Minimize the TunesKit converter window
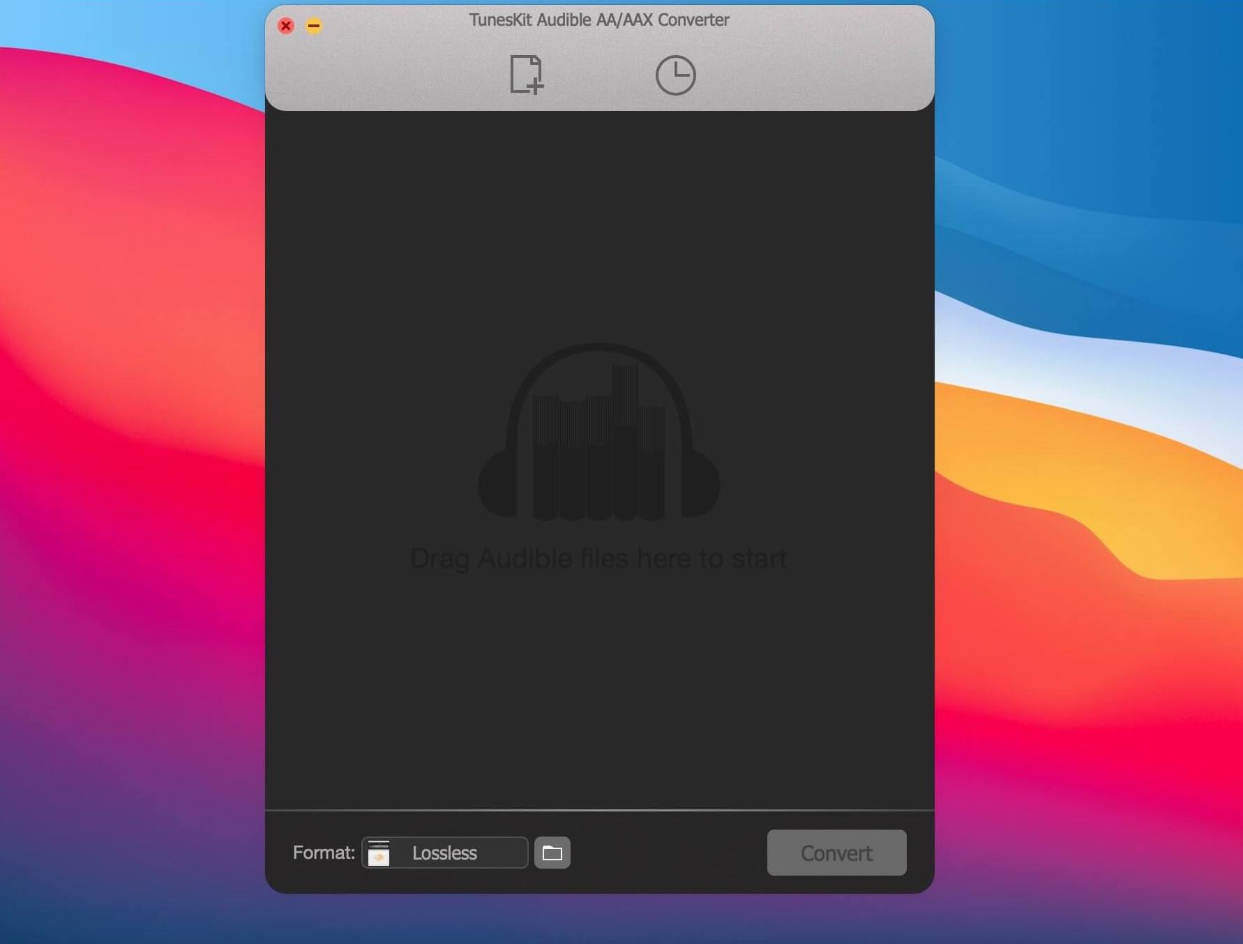The height and width of the screenshot is (944, 1243). (314, 26)
